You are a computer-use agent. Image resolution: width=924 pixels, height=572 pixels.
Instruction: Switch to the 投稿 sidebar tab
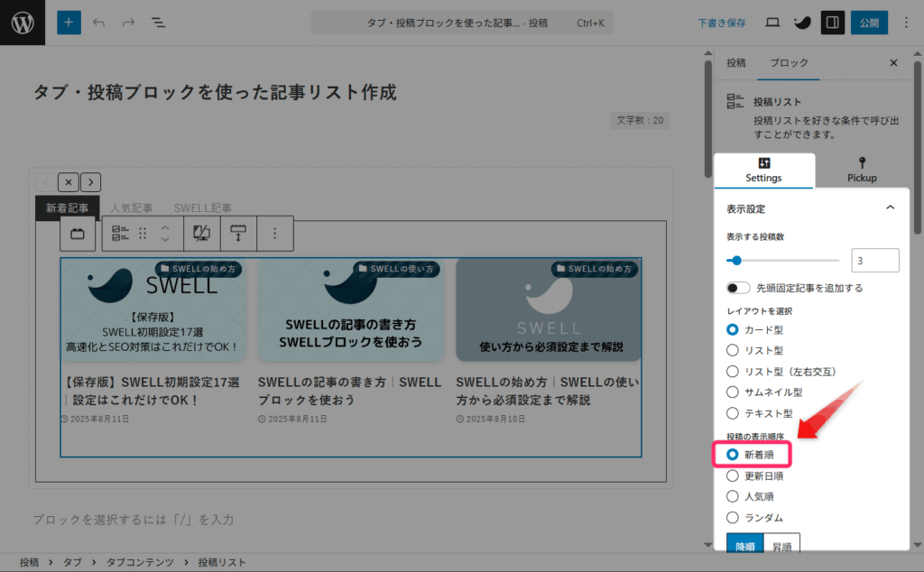[736, 63]
